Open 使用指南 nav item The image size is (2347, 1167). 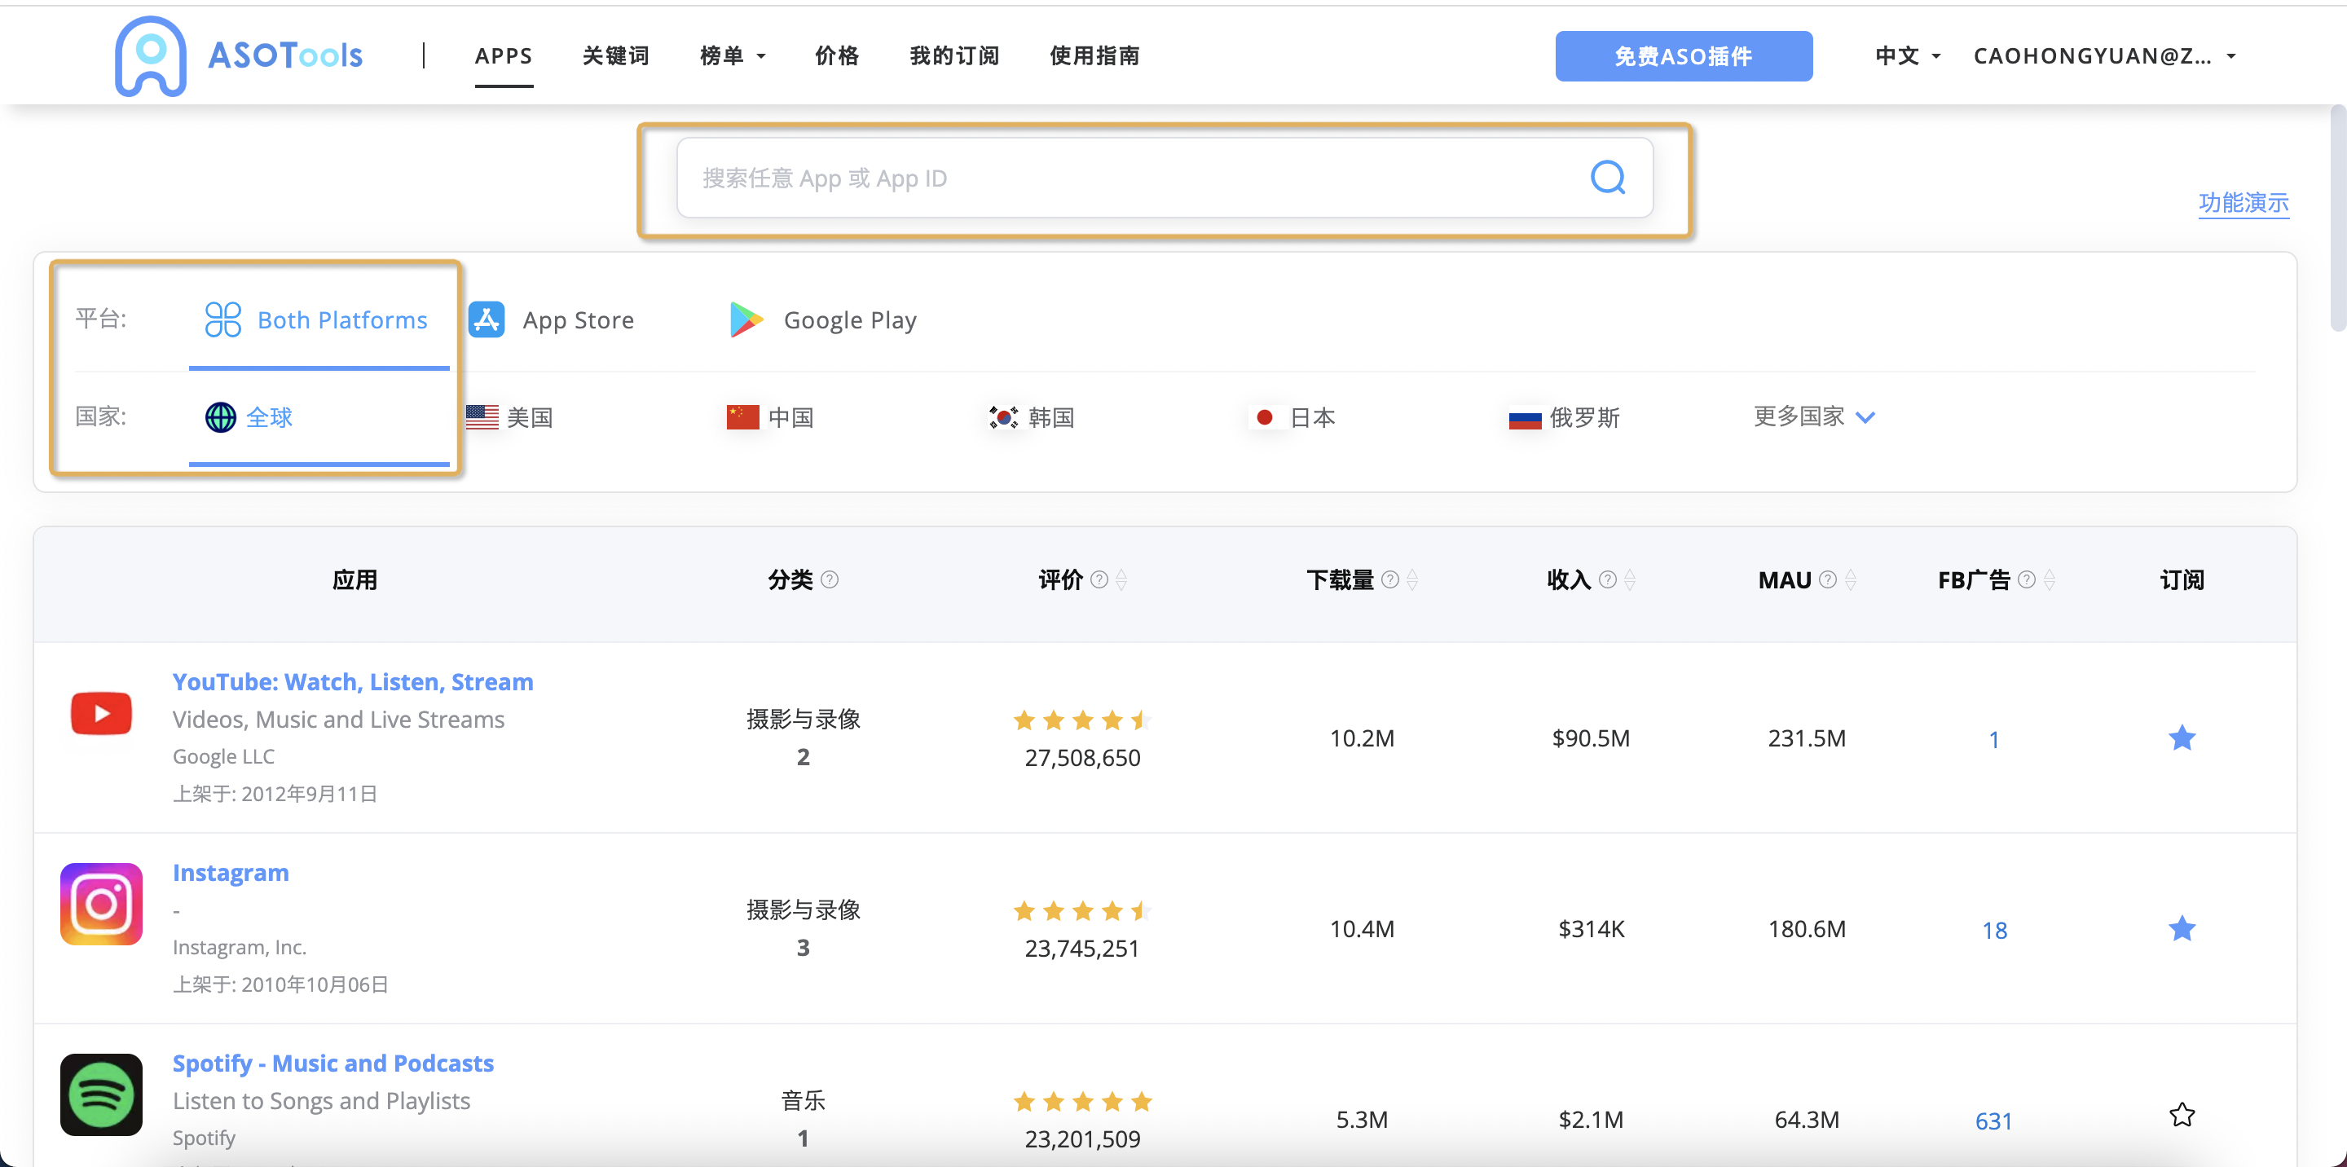(1095, 55)
